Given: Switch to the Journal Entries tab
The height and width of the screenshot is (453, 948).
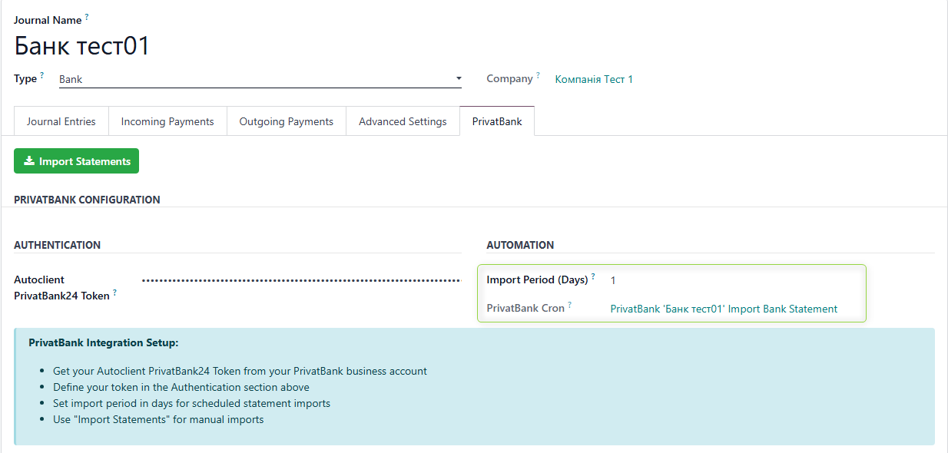Looking at the screenshot, I should (61, 121).
